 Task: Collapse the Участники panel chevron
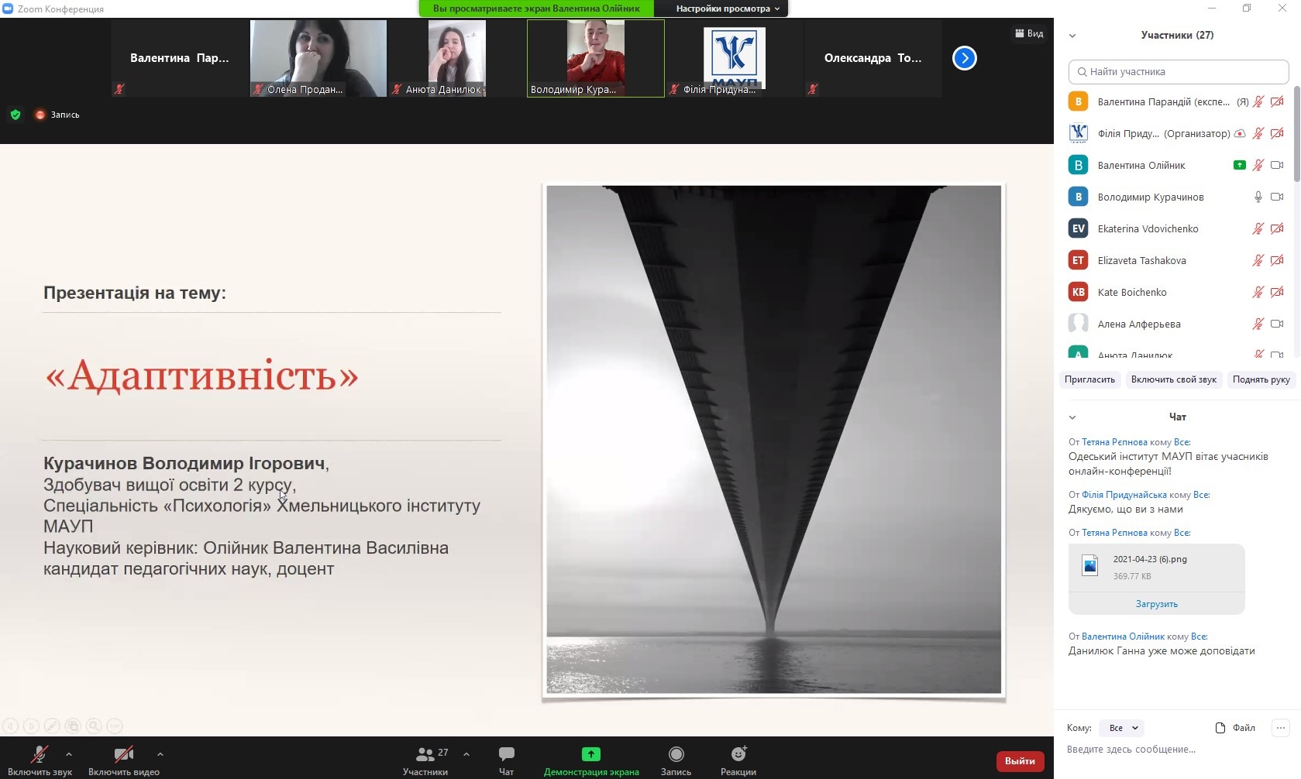[1072, 36]
